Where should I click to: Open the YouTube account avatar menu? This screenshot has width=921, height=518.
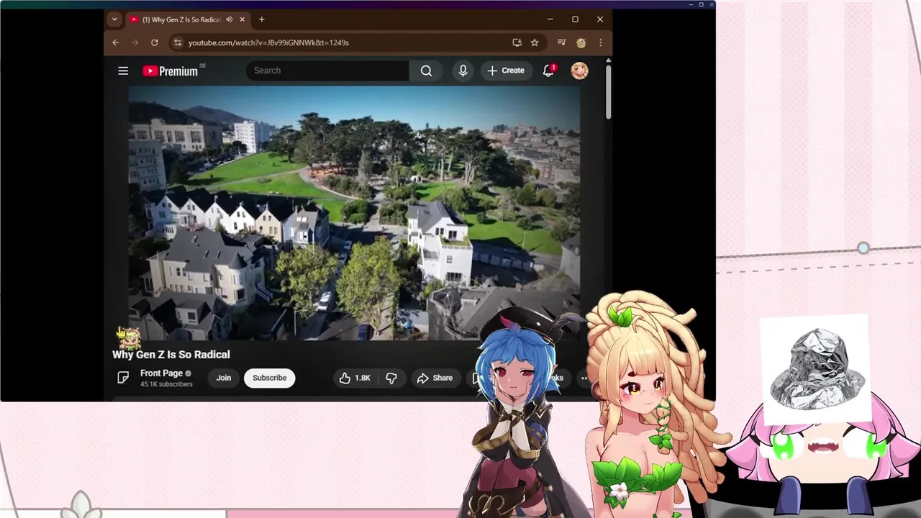click(x=579, y=71)
